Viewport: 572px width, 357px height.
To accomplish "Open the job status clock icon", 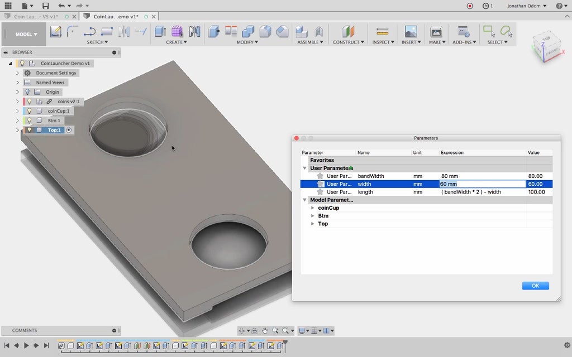I will (x=485, y=6).
